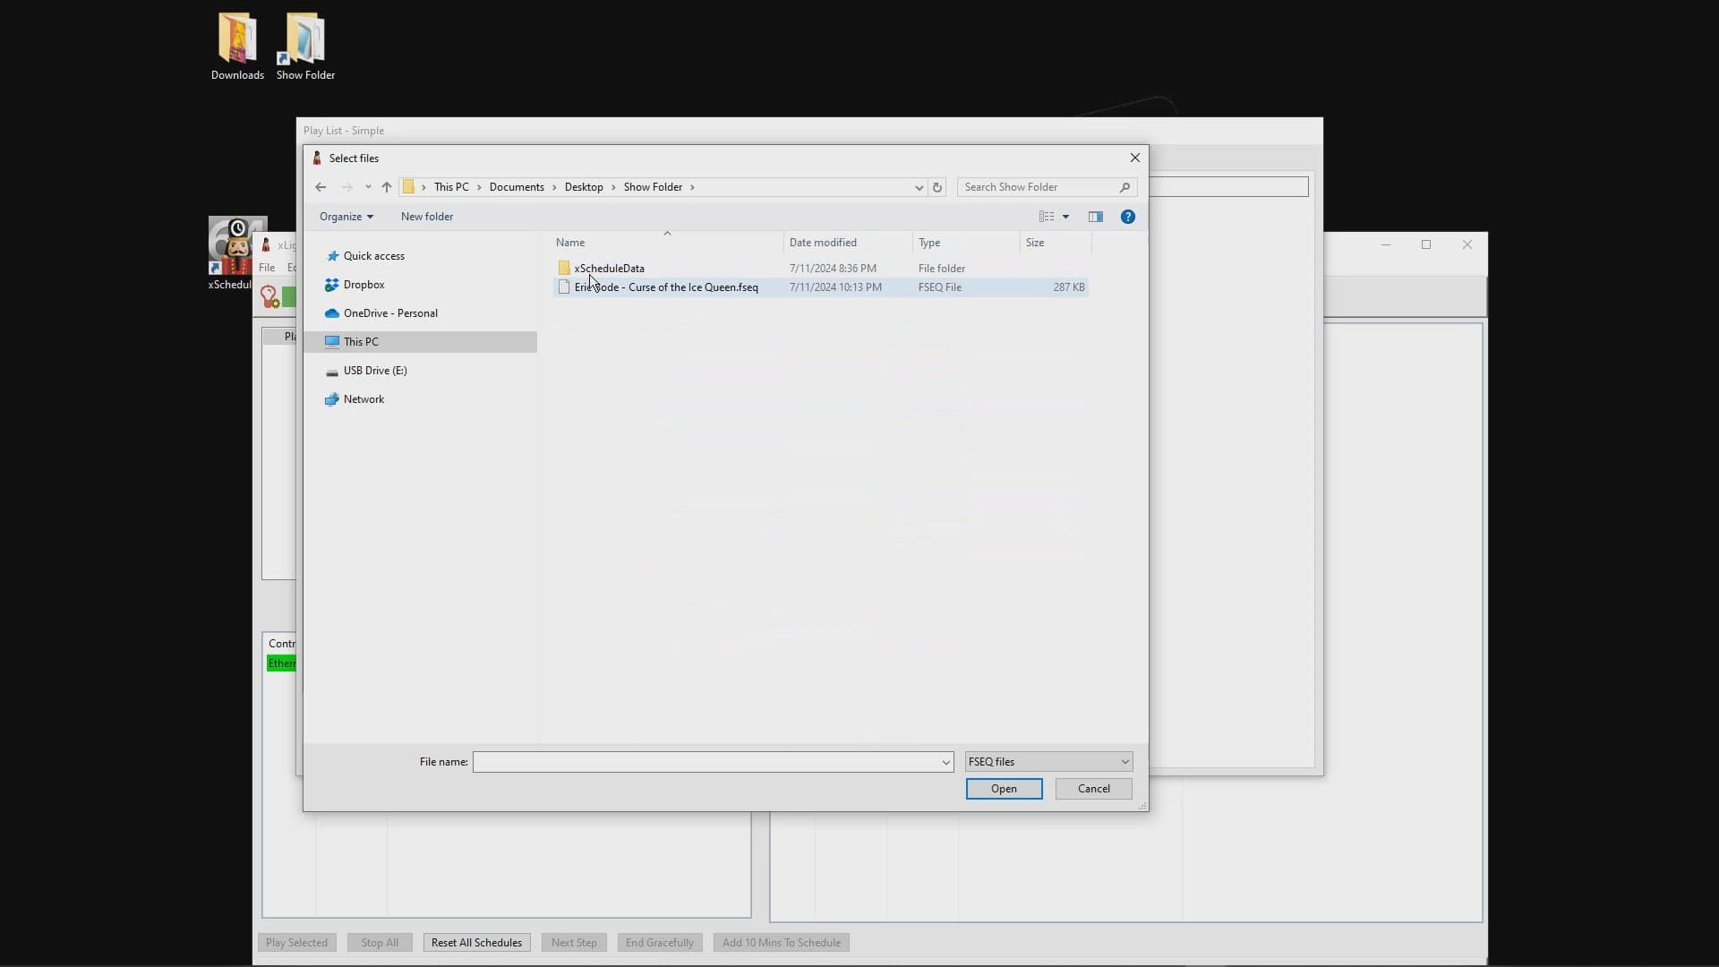Click Add 10 Mins To Schedule
Screen dimensions: 1719x967
[782, 943]
